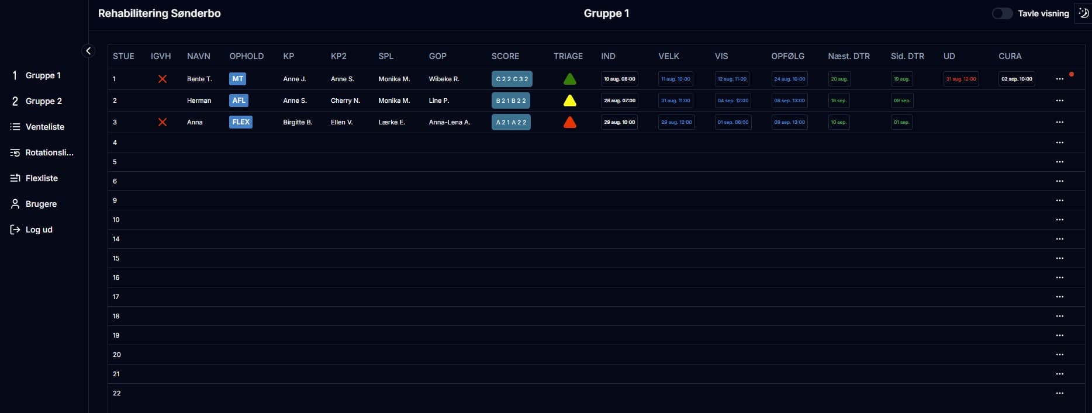This screenshot has height=413, width=1092.
Task: Open the three-dot menu for room 1
Action: pyautogui.click(x=1059, y=79)
